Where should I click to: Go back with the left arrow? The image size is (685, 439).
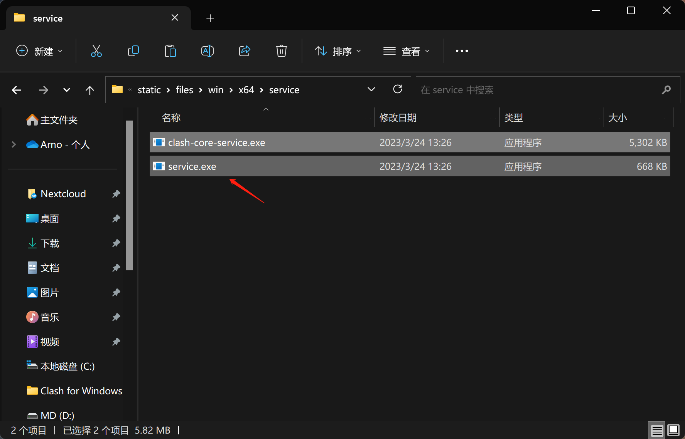pos(17,90)
